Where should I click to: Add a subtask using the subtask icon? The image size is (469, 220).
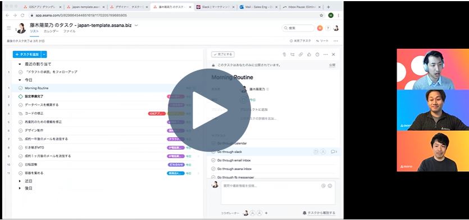(293, 54)
